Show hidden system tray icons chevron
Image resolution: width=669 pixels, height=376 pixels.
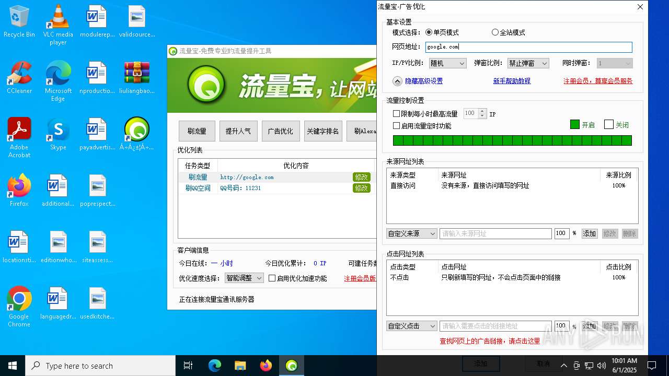[563, 365]
